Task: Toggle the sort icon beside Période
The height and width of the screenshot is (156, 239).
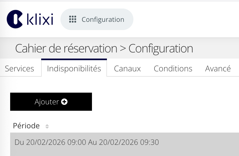Action: click(x=47, y=126)
